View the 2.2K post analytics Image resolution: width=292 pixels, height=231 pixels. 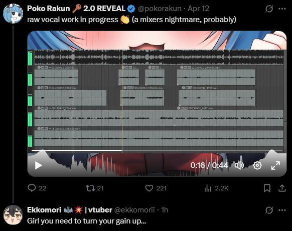pos(208,188)
